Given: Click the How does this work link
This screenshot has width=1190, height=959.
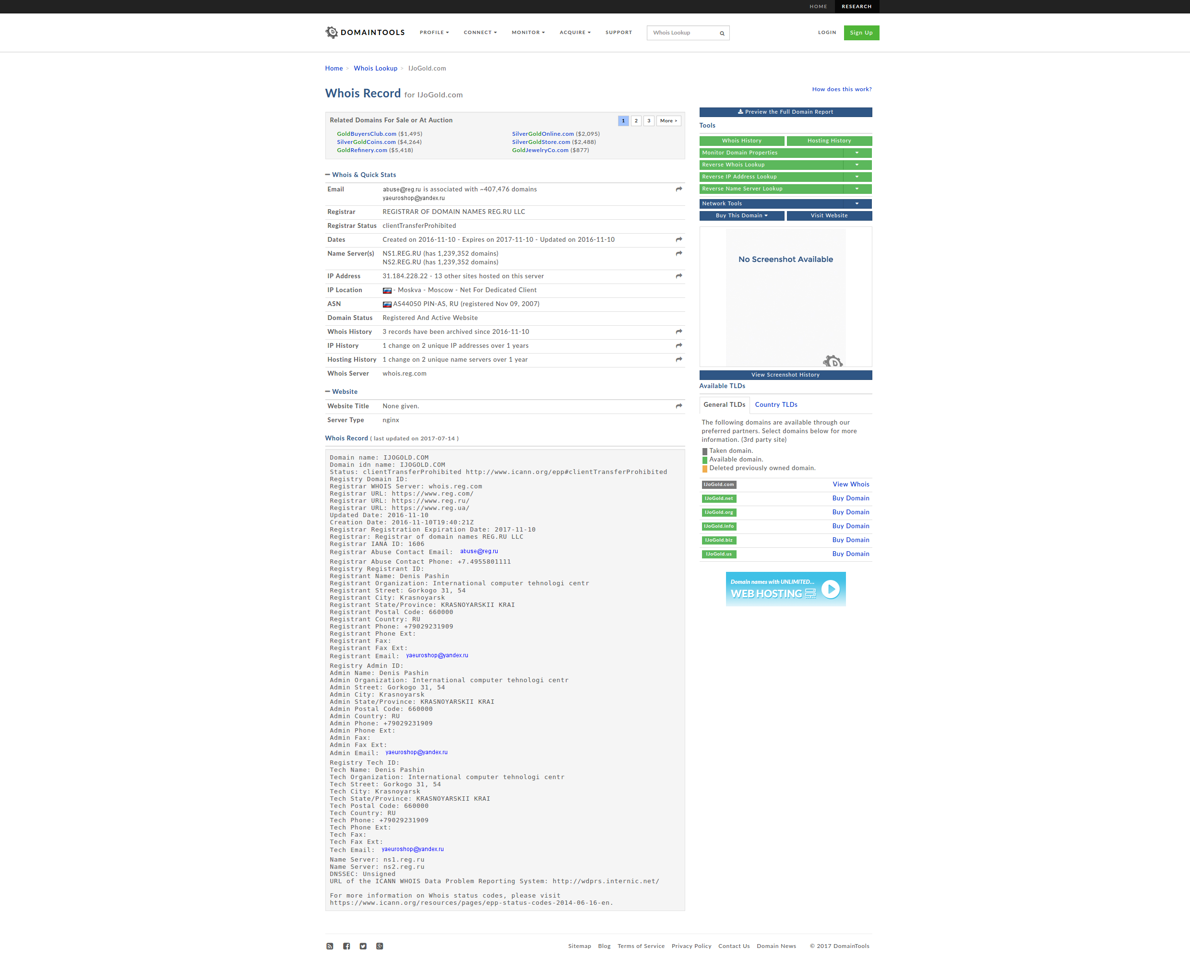Looking at the screenshot, I should click(842, 90).
